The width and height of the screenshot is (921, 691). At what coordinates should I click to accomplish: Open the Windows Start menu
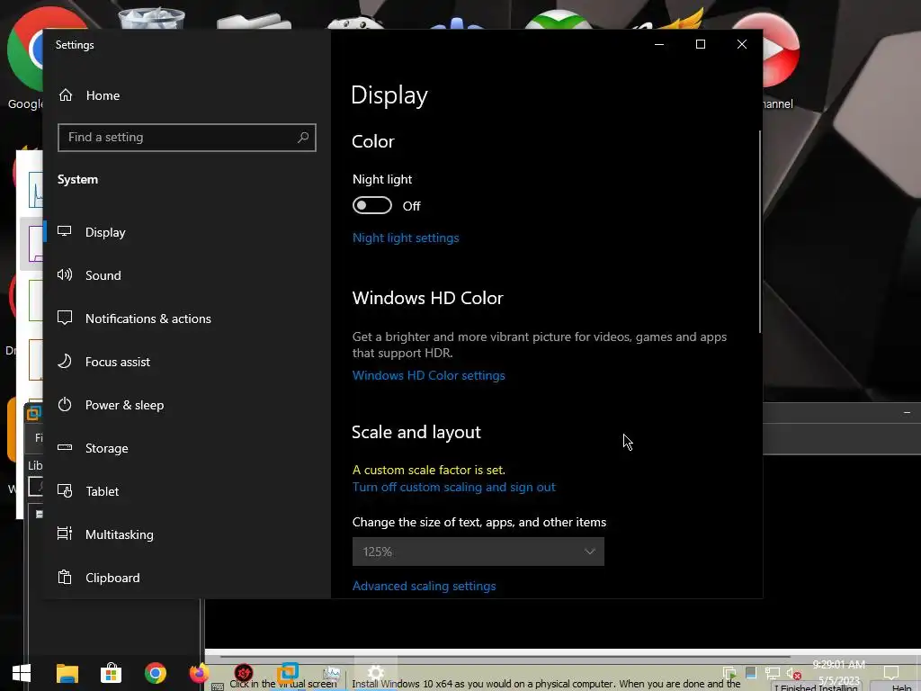point(22,673)
